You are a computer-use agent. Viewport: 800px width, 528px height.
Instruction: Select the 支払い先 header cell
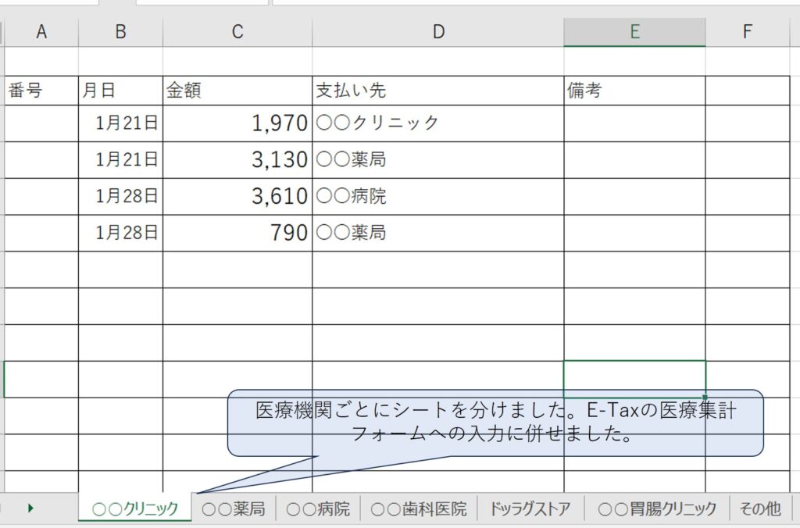[x=437, y=88]
